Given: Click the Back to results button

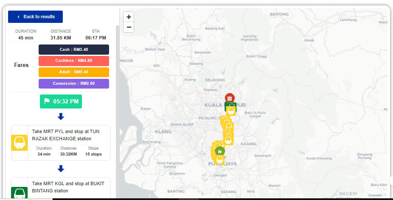Looking at the screenshot, I should point(35,17).
